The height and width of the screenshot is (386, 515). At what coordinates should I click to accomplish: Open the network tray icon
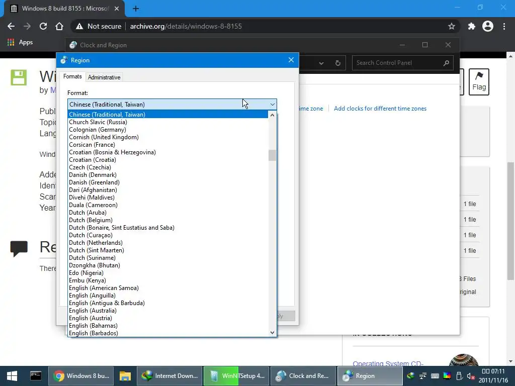[x=423, y=376]
